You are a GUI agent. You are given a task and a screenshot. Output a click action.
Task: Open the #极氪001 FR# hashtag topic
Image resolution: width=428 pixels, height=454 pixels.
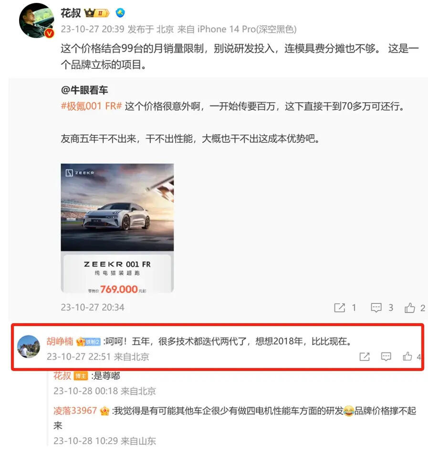point(92,106)
